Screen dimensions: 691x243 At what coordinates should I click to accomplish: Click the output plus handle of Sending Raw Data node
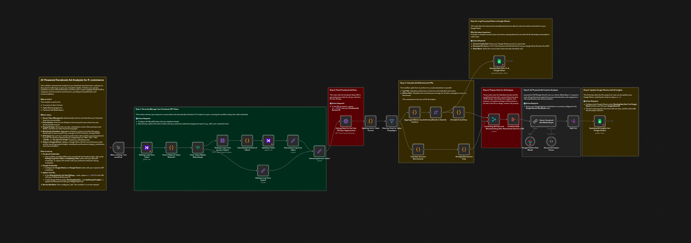512,61
